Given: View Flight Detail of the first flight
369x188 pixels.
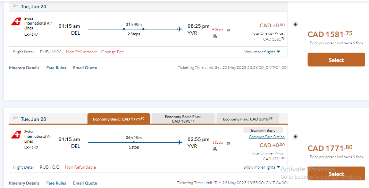Looking at the screenshot, I should pyautogui.click(x=24, y=52).
